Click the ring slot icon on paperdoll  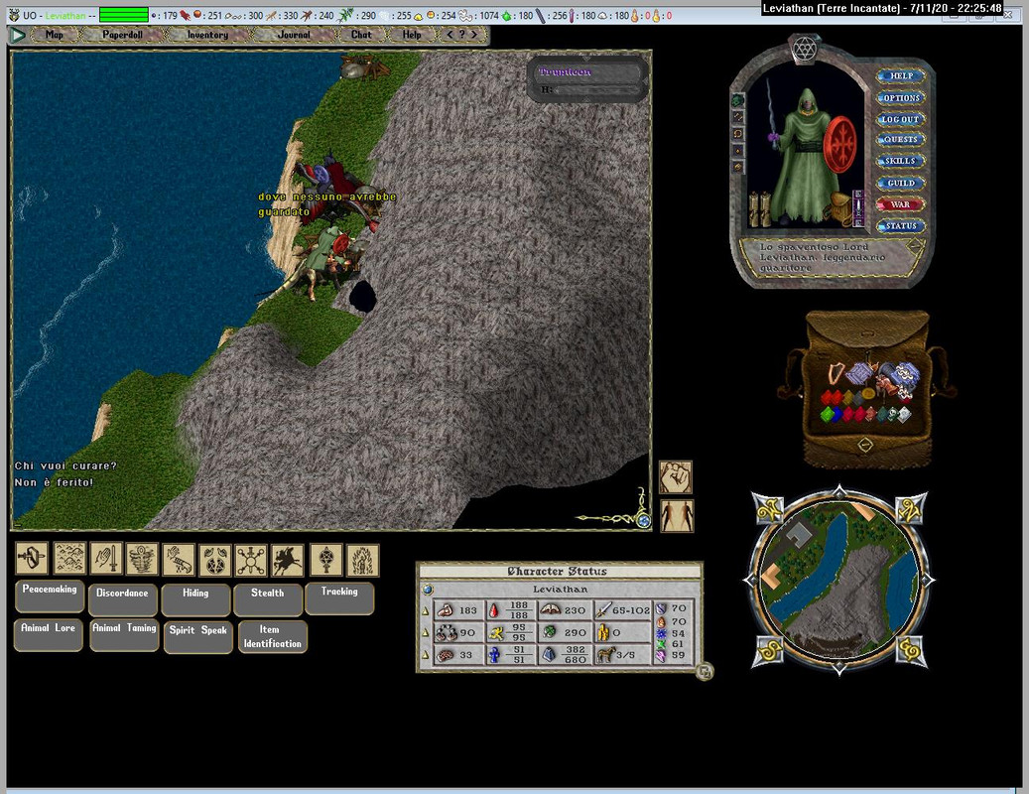click(x=737, y=133)
